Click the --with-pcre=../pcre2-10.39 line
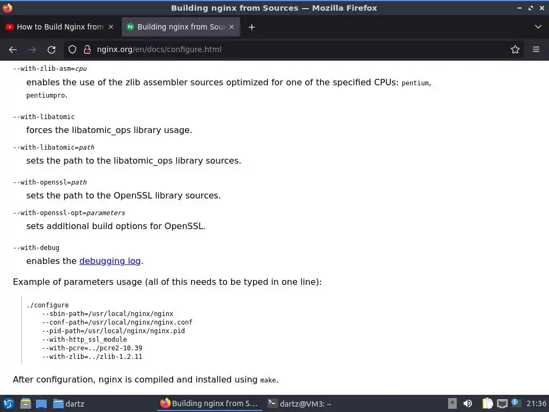549x412 pixels. [x=92, y=348]
